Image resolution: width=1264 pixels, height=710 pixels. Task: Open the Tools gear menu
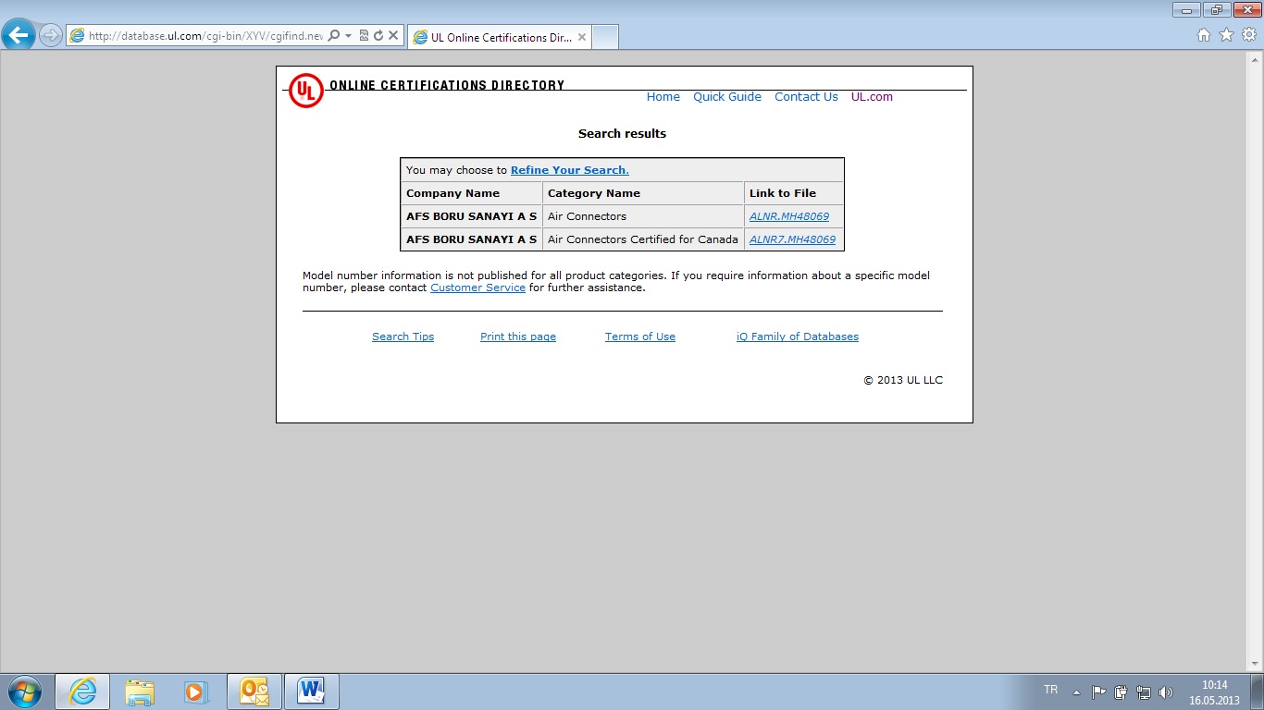[1249, 35]
